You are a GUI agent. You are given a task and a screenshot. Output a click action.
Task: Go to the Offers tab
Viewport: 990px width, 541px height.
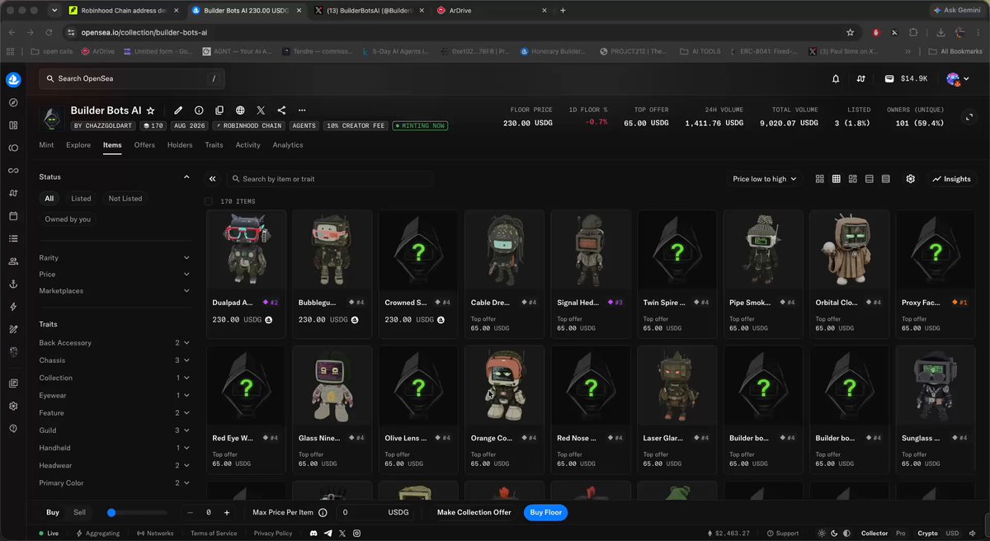click(x=144, y=145)
